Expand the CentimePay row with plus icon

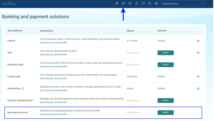198,88
